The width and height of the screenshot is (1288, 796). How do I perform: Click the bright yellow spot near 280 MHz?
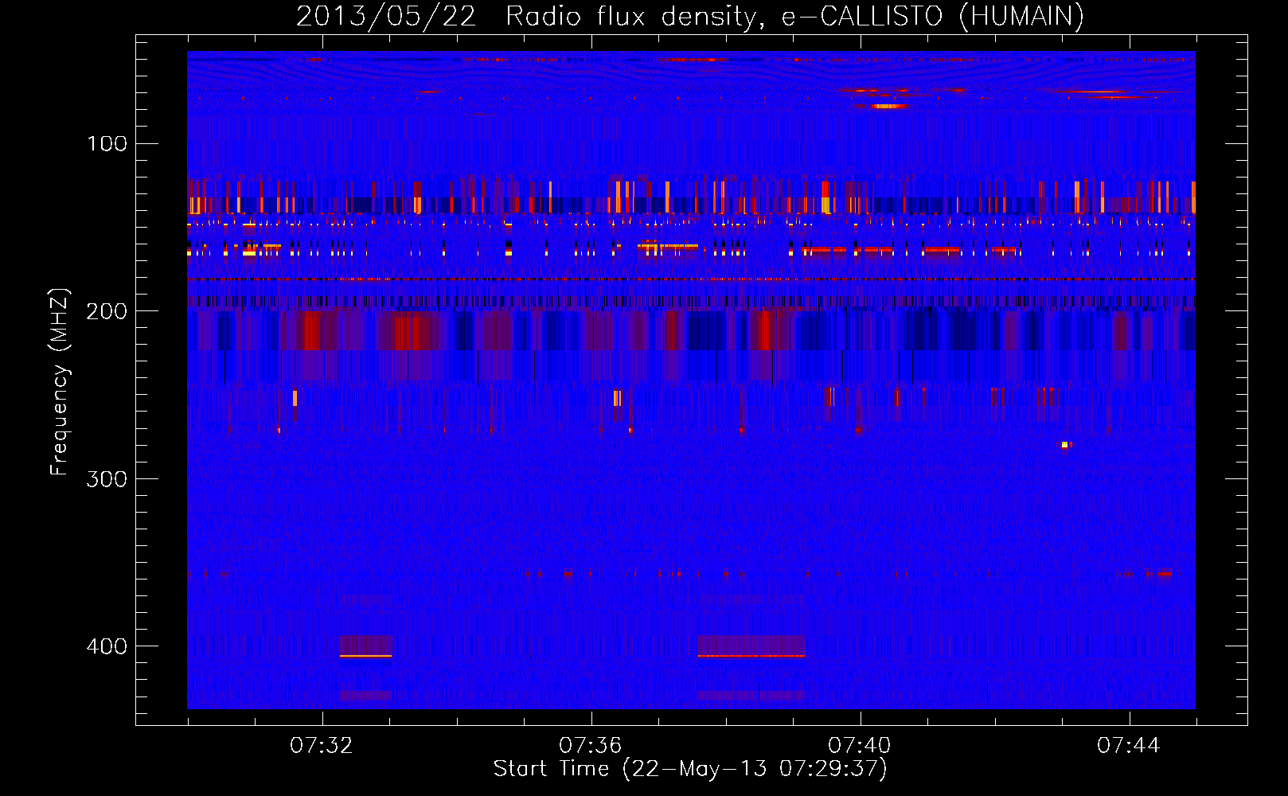click(x=1065, y=445)
